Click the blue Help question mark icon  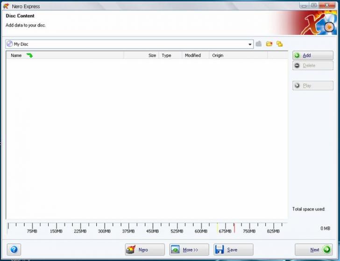(14, 250)
